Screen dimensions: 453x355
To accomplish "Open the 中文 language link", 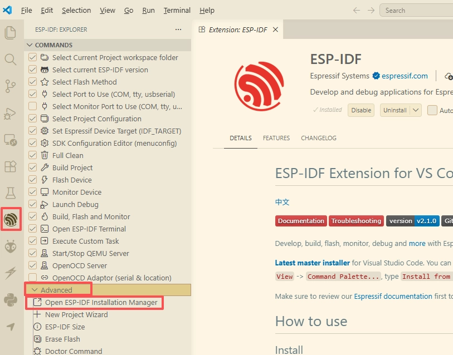I will tap(282, 202).
